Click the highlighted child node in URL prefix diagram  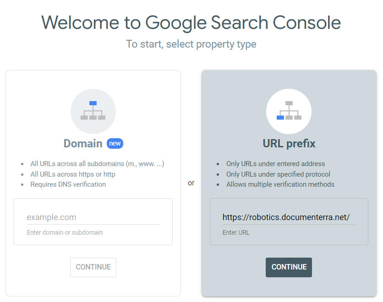[x=280, y=118]
